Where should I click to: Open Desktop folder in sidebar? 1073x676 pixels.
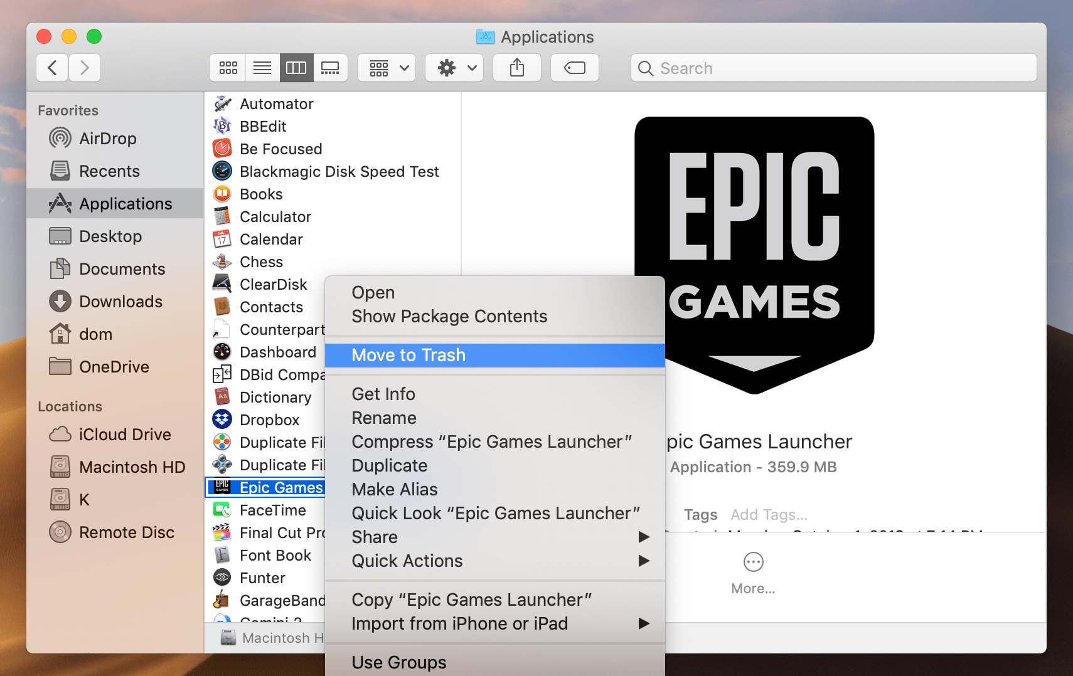(x=115, y=236)
